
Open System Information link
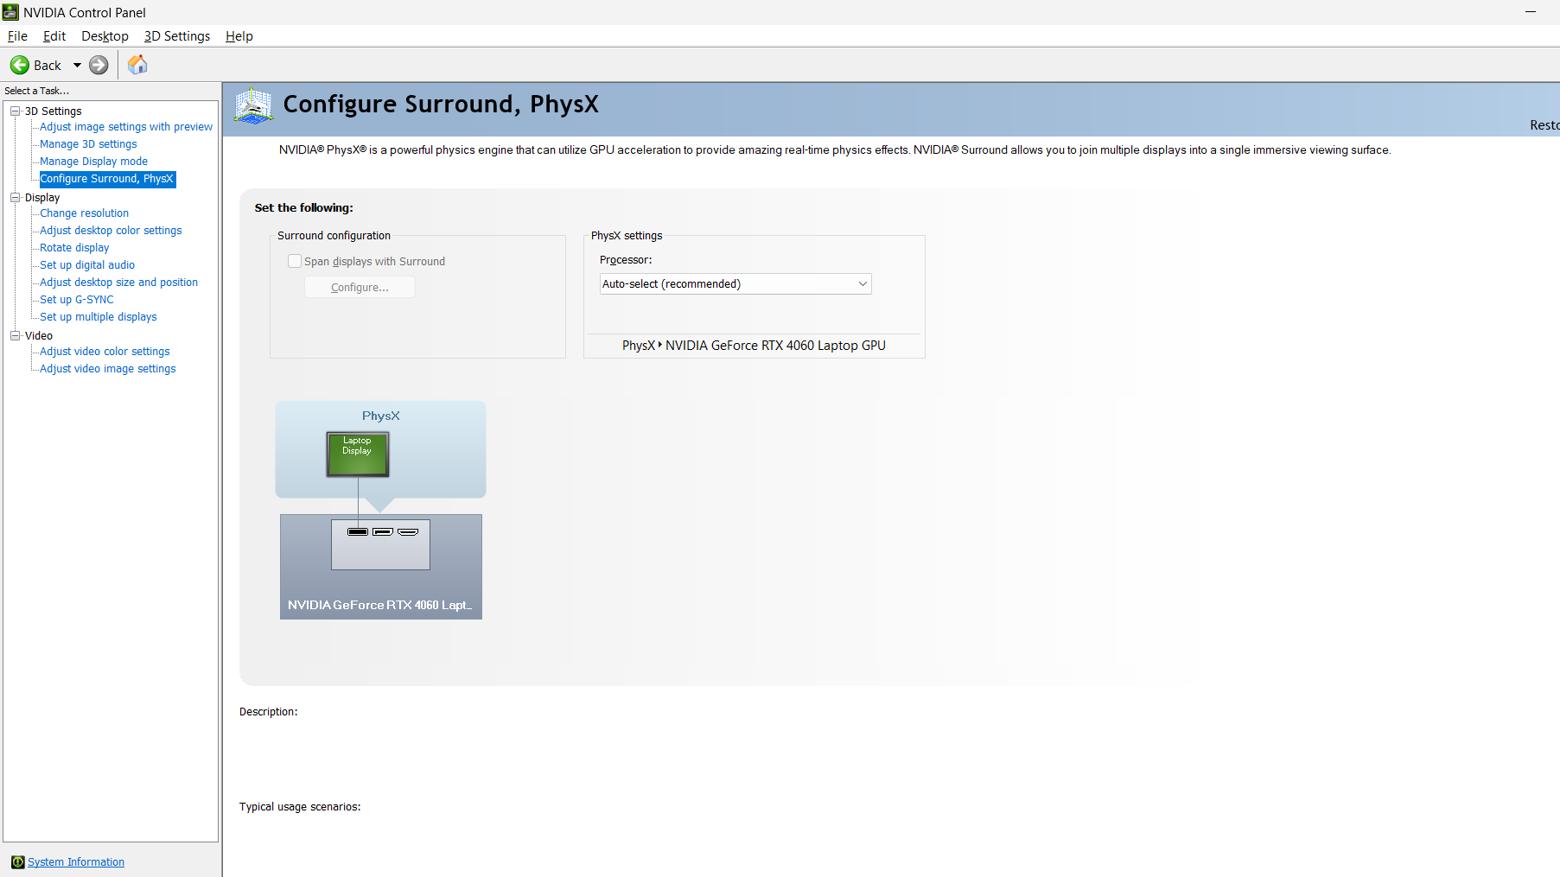[x=76, y=861]
